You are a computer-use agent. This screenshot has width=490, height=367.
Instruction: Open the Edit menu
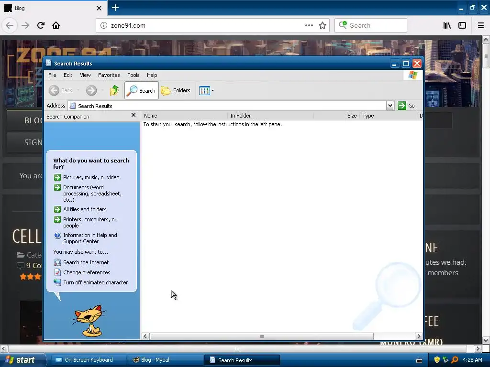point(68,75)
